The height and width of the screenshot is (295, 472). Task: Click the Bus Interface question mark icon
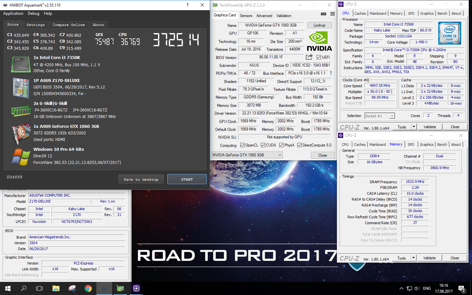[x=331, y=73]
